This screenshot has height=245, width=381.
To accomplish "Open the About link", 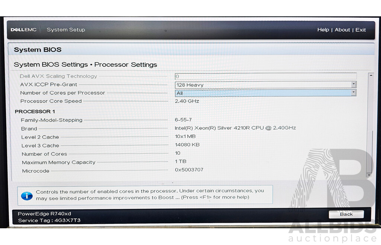I will tap(342, 30).
